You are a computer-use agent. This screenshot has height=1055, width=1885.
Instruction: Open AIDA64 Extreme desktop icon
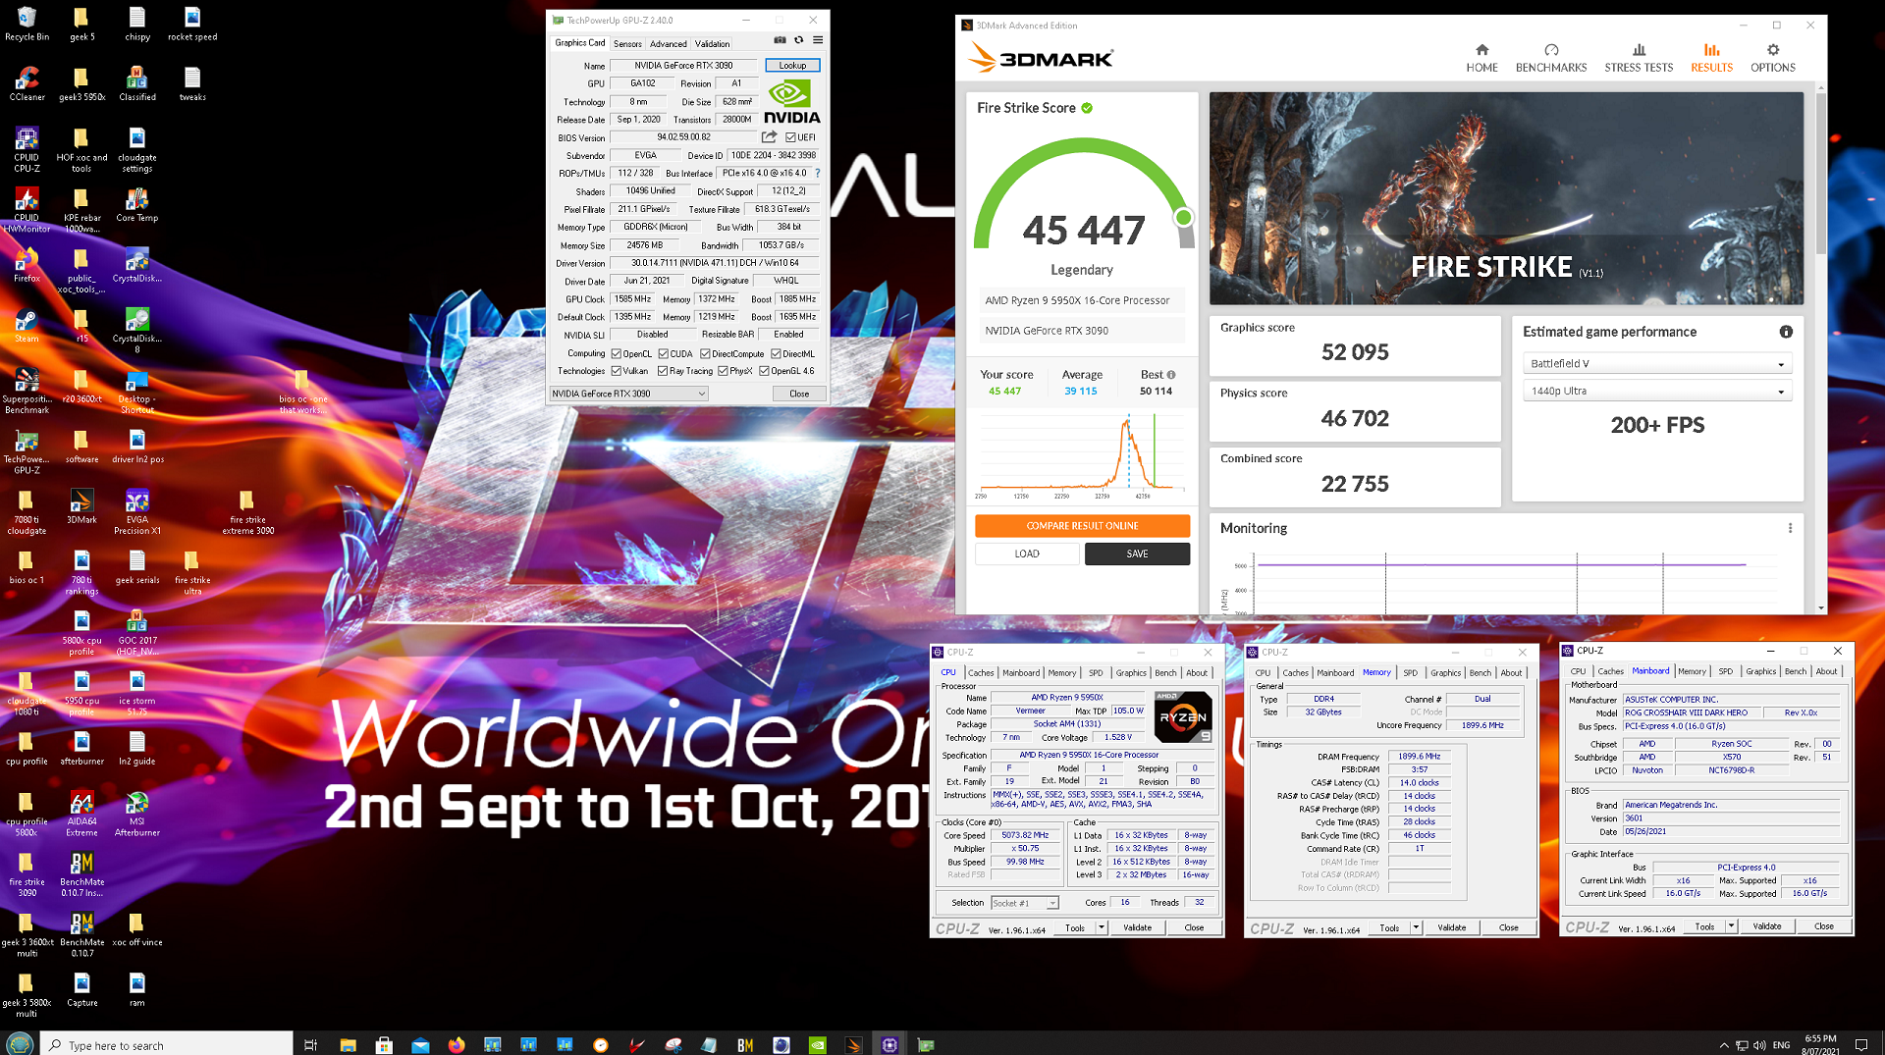click(82, 814)
